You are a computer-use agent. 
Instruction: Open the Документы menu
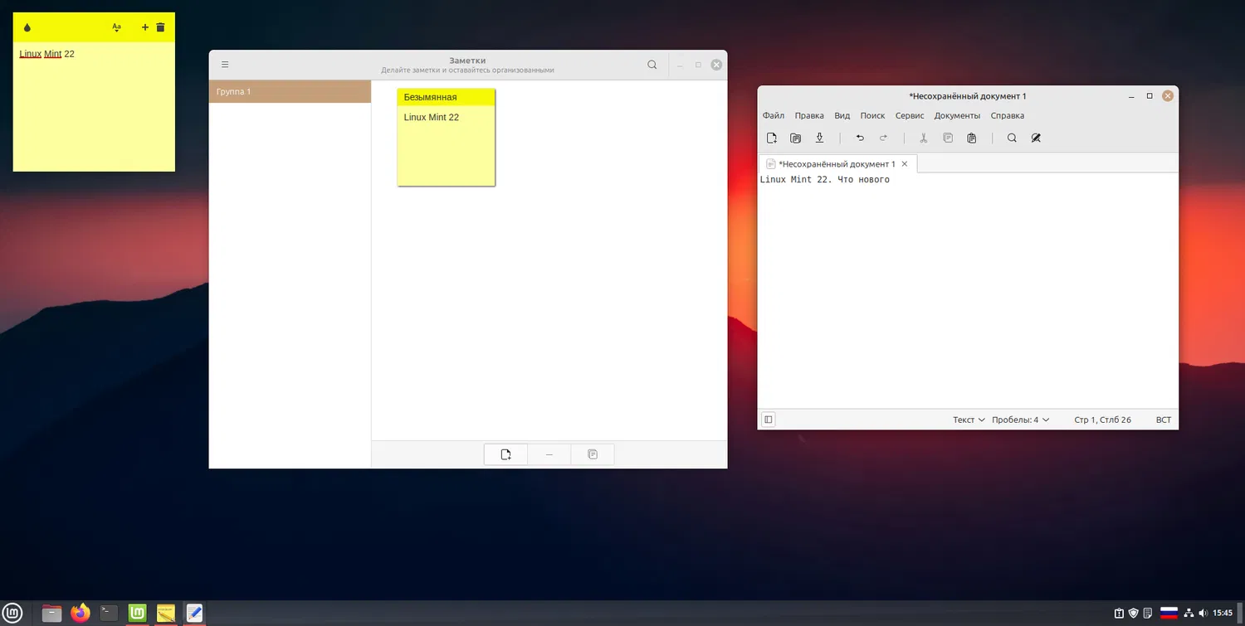coord(957,116)
